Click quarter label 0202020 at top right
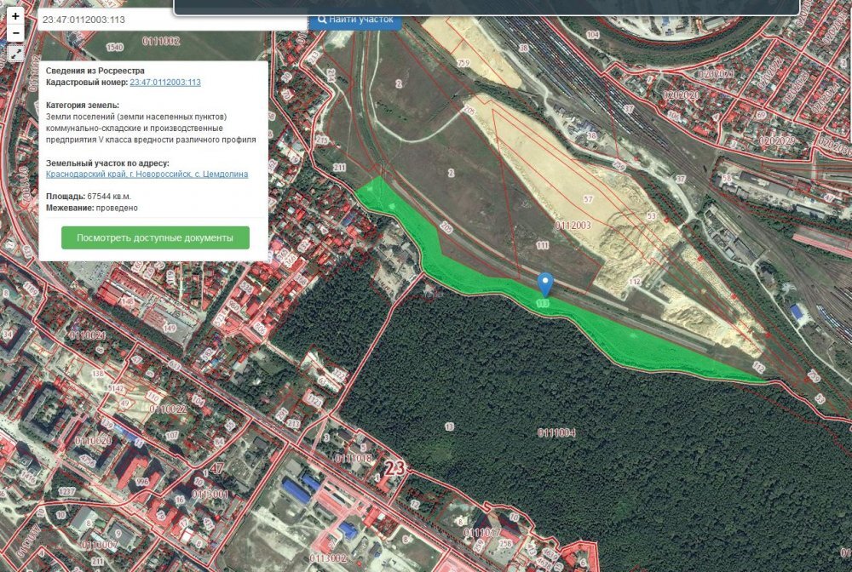 tap(681, 95)
